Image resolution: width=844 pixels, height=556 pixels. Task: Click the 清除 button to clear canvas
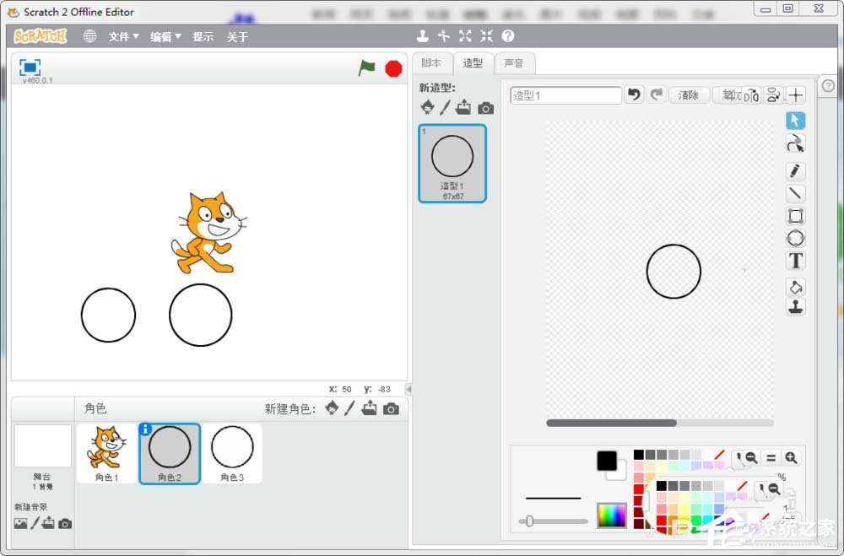point(689,94)
